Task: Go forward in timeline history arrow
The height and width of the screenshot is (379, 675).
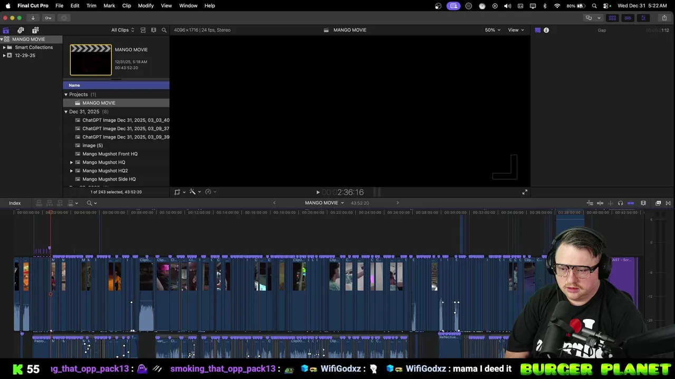Action: click(x=398, y=203)
